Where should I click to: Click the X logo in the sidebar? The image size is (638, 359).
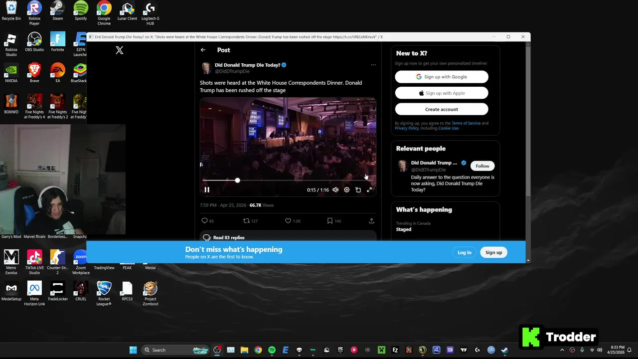tap(119, 50)
